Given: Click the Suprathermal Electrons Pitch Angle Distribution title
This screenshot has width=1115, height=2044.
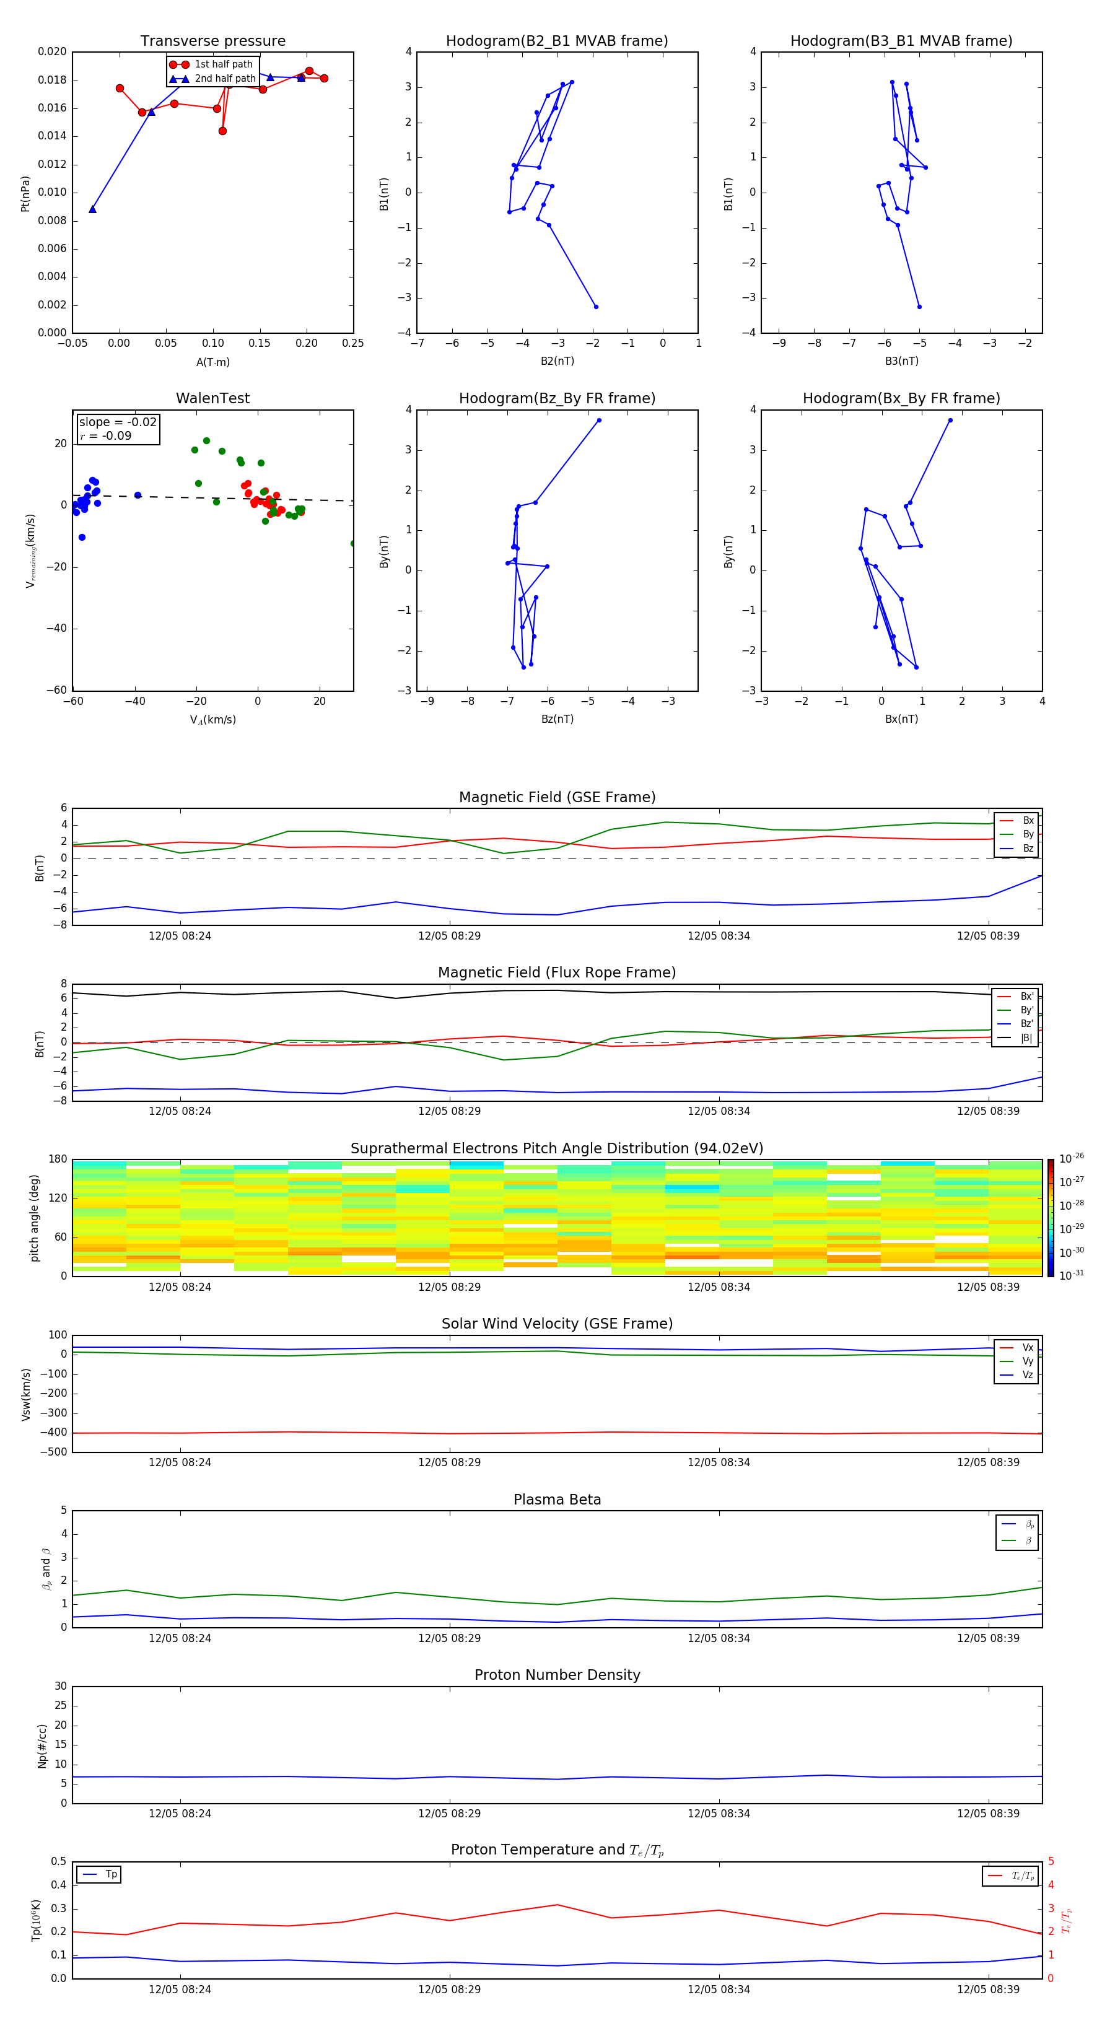Looking at the screenshot, I should coord(557,1148).
